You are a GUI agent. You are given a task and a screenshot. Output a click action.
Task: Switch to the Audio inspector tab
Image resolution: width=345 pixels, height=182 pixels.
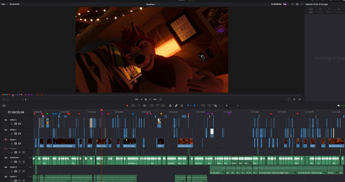pos(320,10)
